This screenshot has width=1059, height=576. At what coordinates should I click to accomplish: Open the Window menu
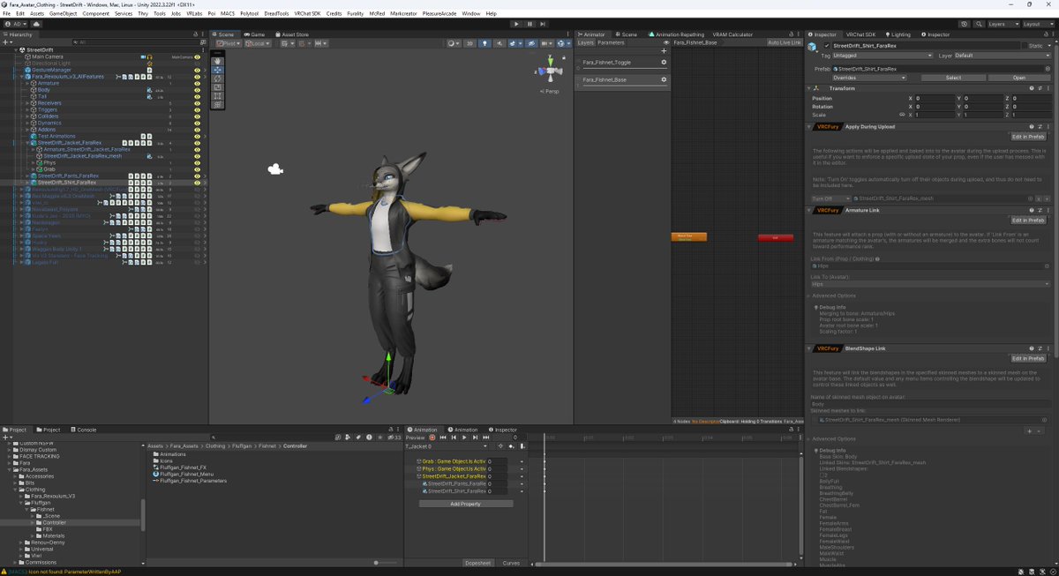[x=471, y=14]
